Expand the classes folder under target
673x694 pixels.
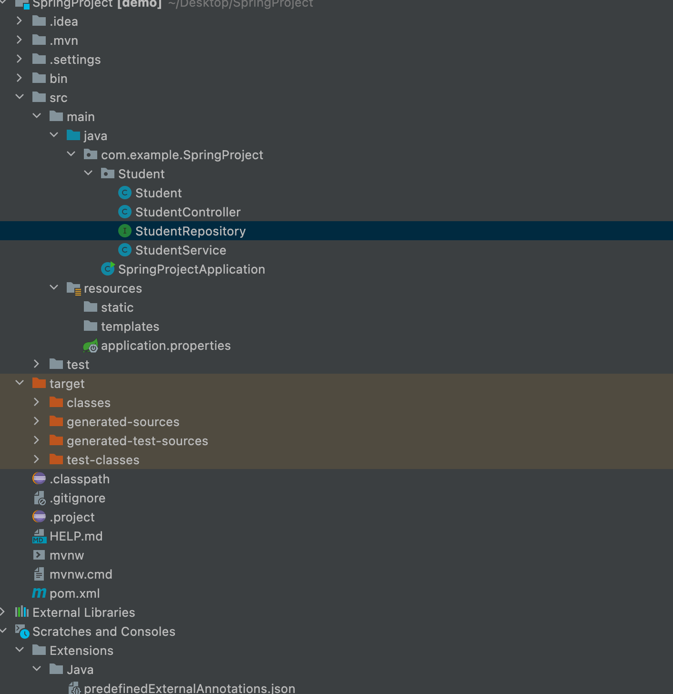point(37,402)
